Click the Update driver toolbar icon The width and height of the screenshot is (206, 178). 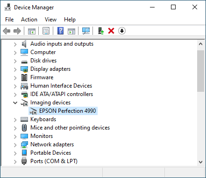coord(101,31)
